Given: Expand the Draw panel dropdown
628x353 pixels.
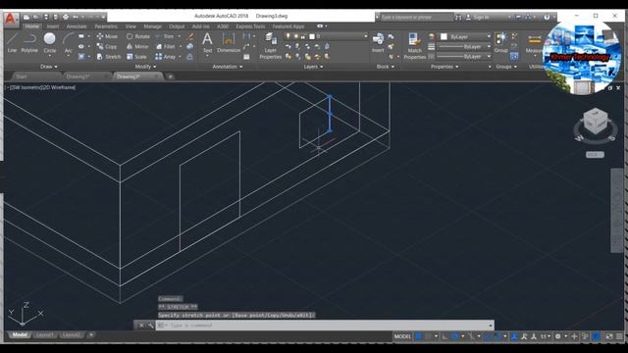Looking at the screenshot, I should (48, 67).
